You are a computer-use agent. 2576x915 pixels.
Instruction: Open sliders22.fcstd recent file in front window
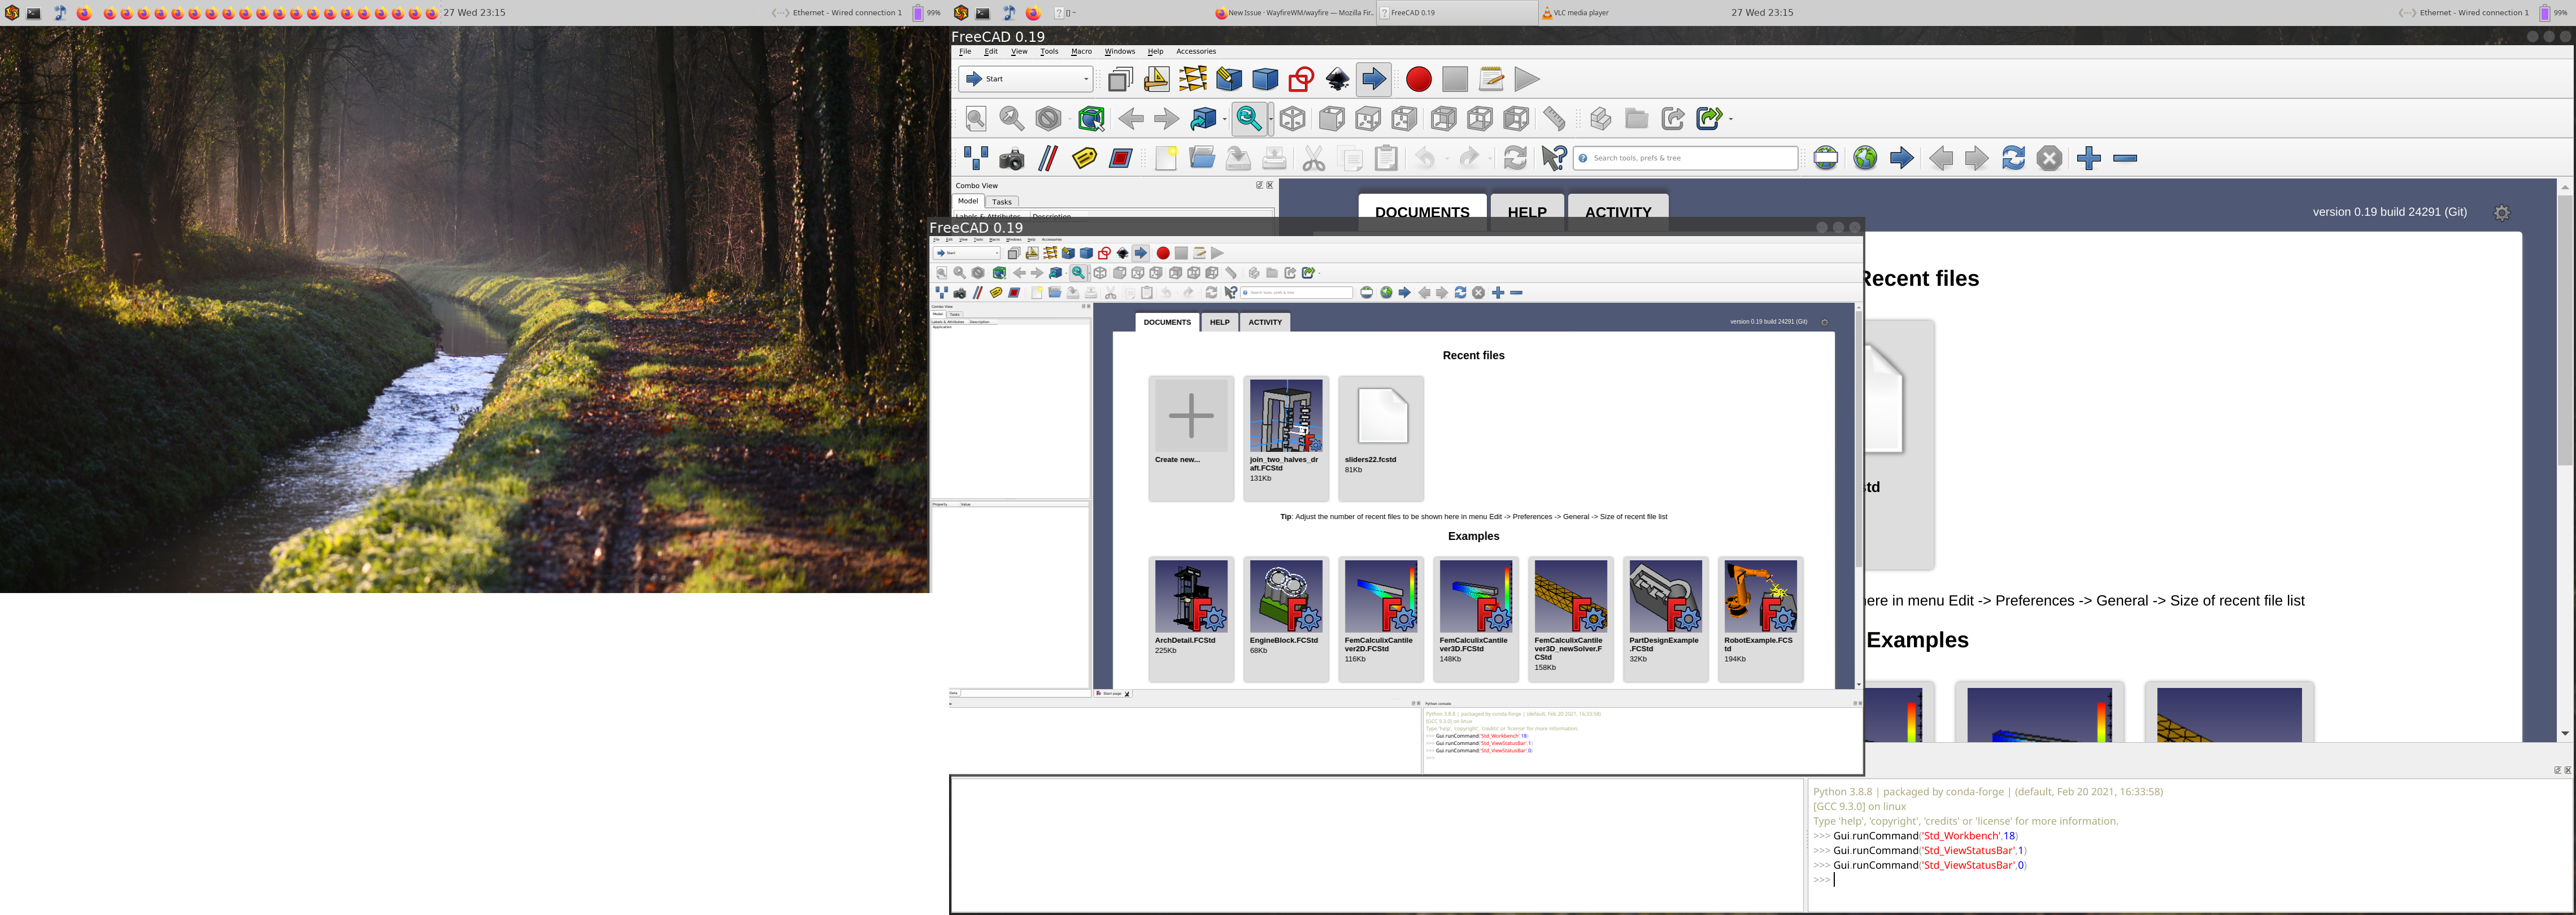[x=1380, y=438]
